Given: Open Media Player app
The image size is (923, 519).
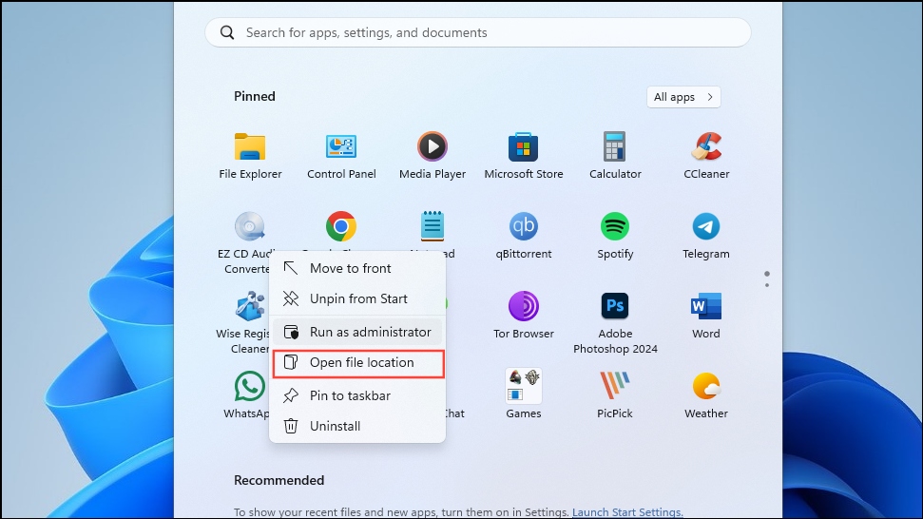Looking at the screenshot, I should 433,155.
